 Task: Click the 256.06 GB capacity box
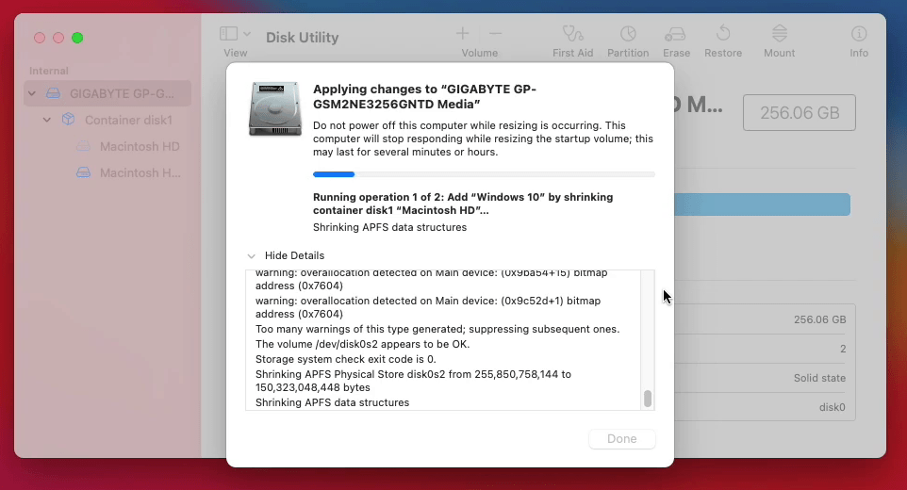(800, 113)
